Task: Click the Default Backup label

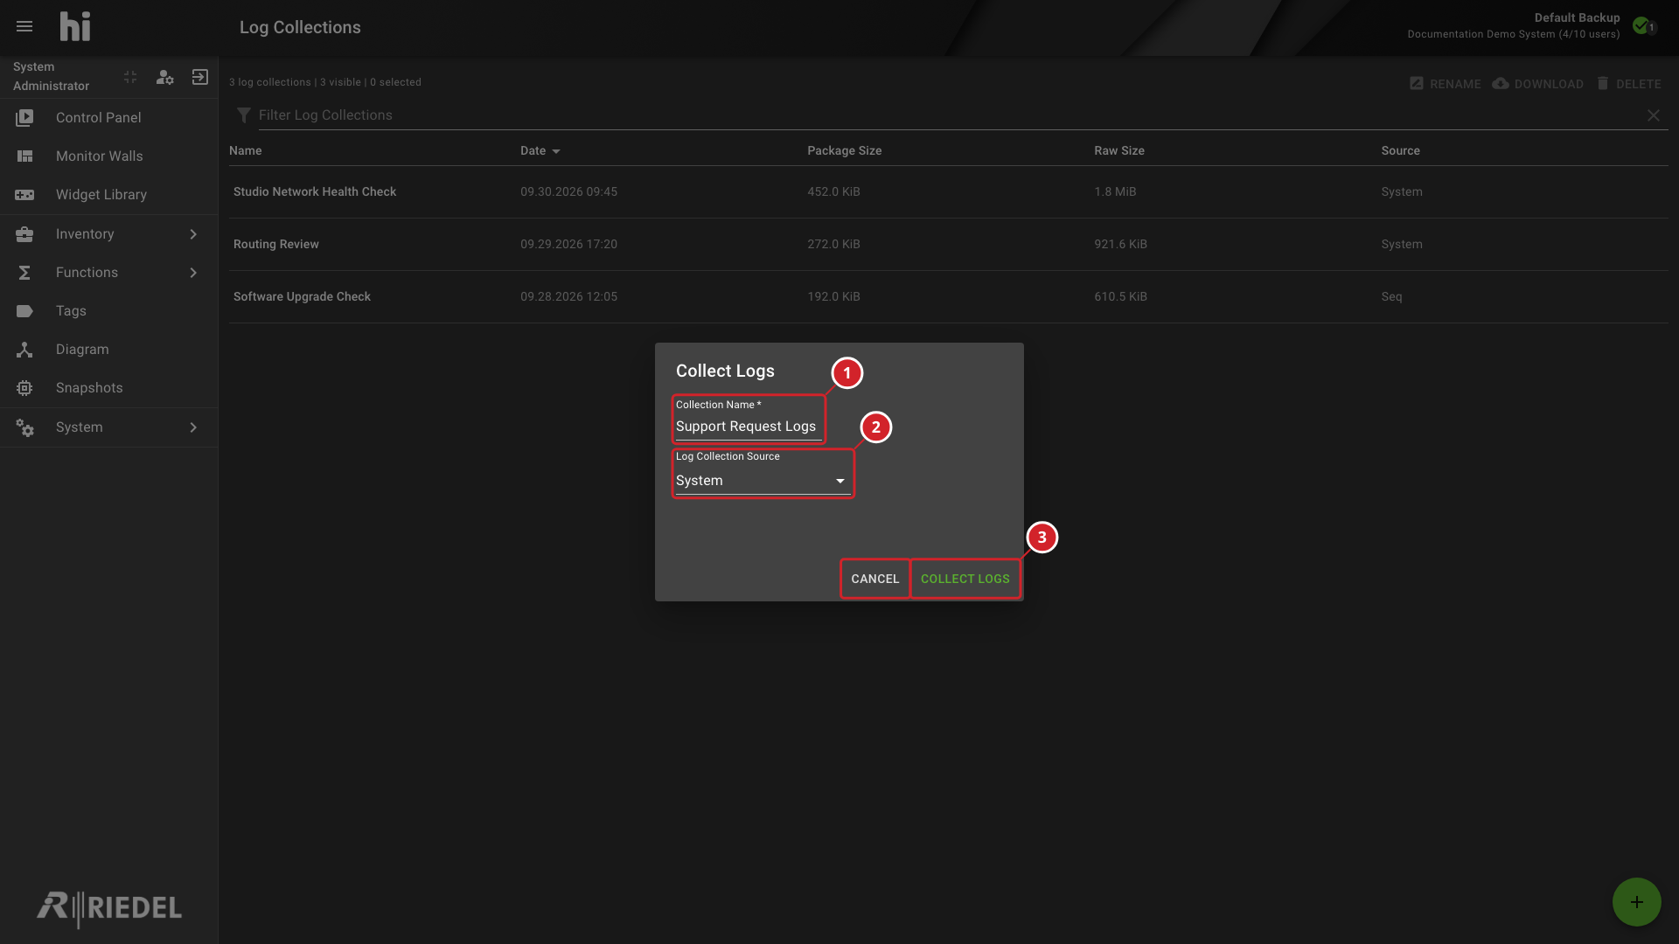Action: click(x=1577, y=17)
